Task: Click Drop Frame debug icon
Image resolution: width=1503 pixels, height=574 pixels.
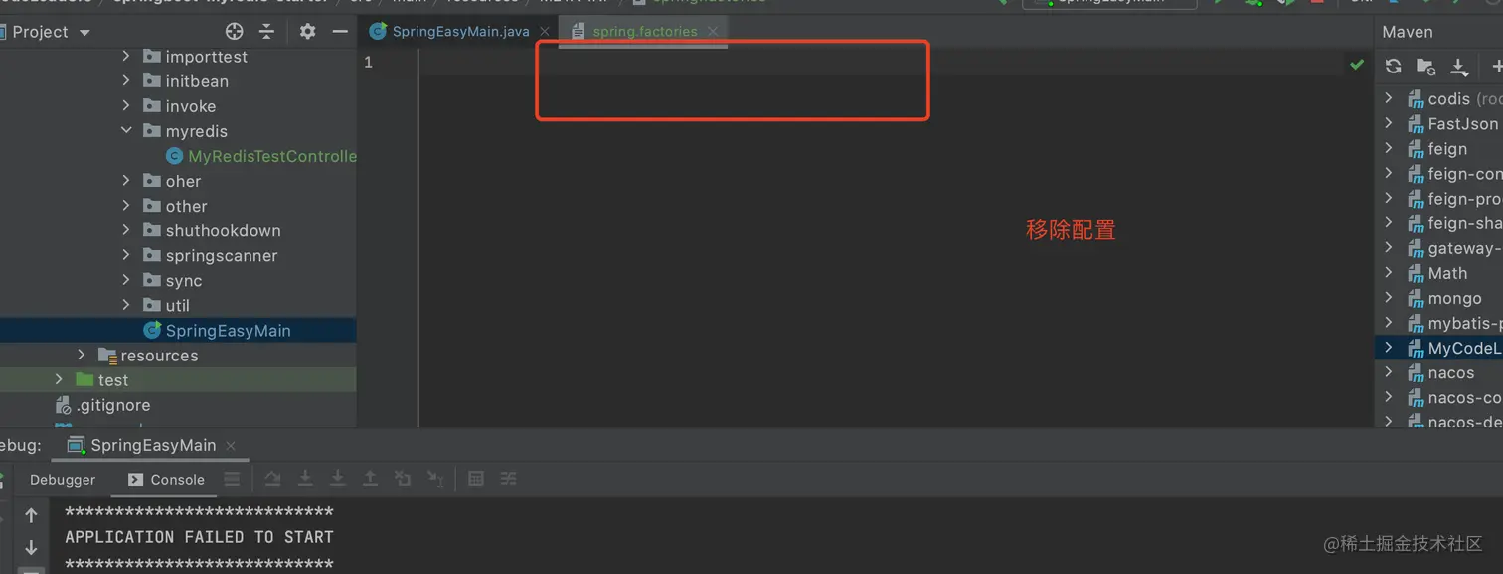Action: click(403, 479)
